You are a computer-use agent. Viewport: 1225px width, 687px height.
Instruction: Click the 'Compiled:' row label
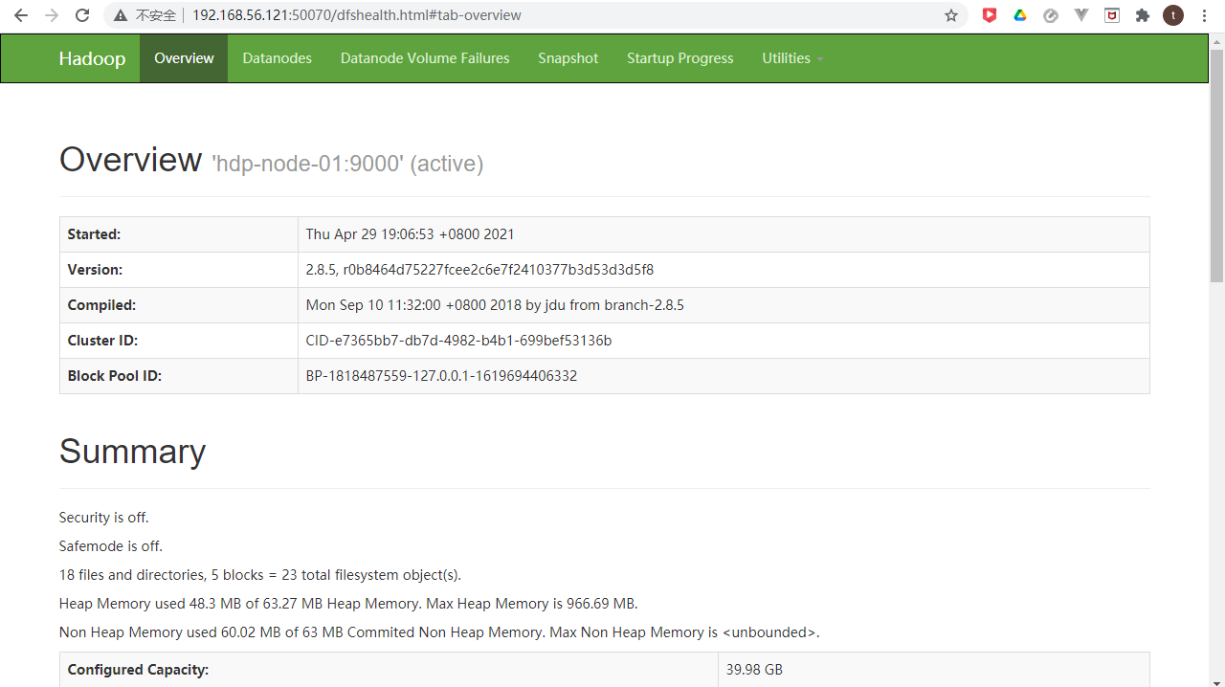pyautogui.click(x=101, y=305)
